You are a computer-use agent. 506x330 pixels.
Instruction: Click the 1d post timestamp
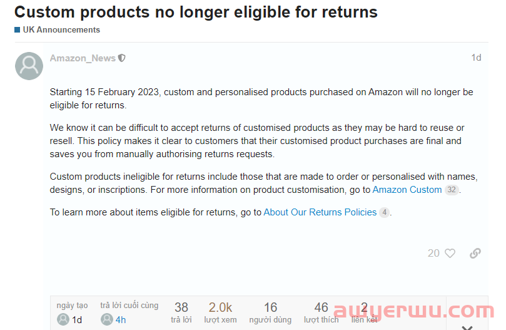point(476,58)
